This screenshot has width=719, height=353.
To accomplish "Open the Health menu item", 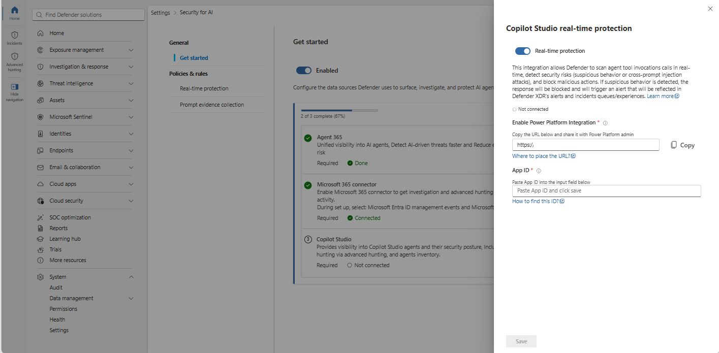I will click(57, 319).
